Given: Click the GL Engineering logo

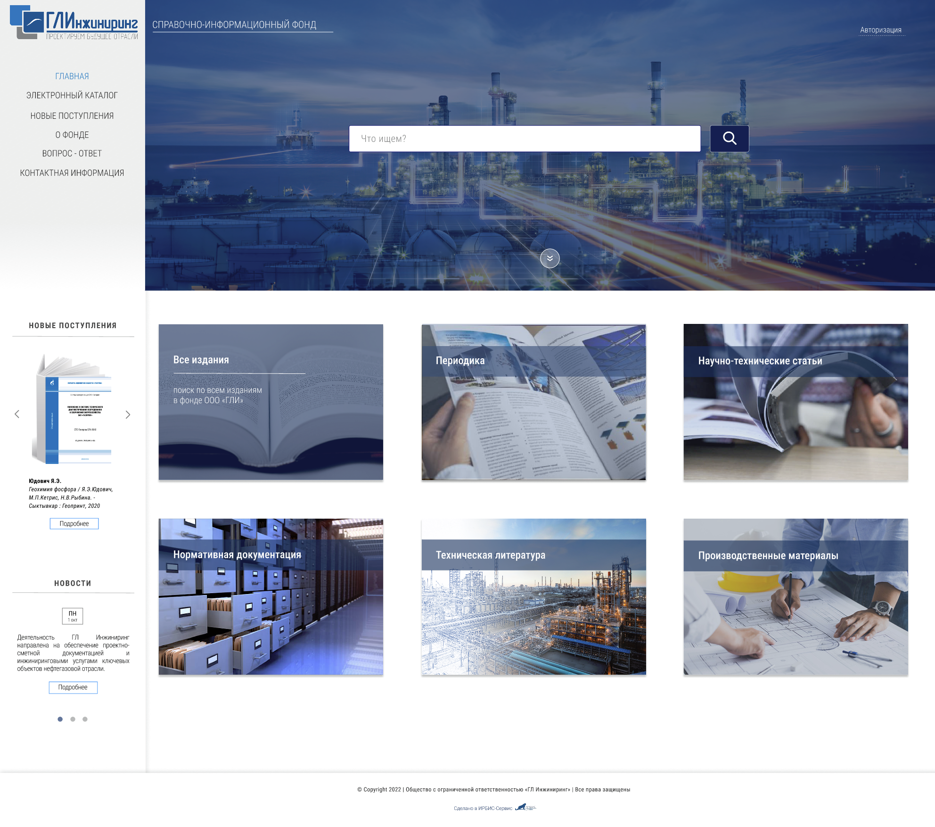Looking at the screenshot, I should (74, 23).
